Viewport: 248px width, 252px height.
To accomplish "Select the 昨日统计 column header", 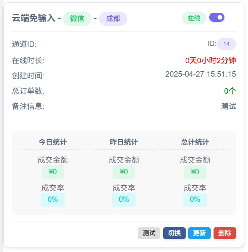I will coord(124,142).
